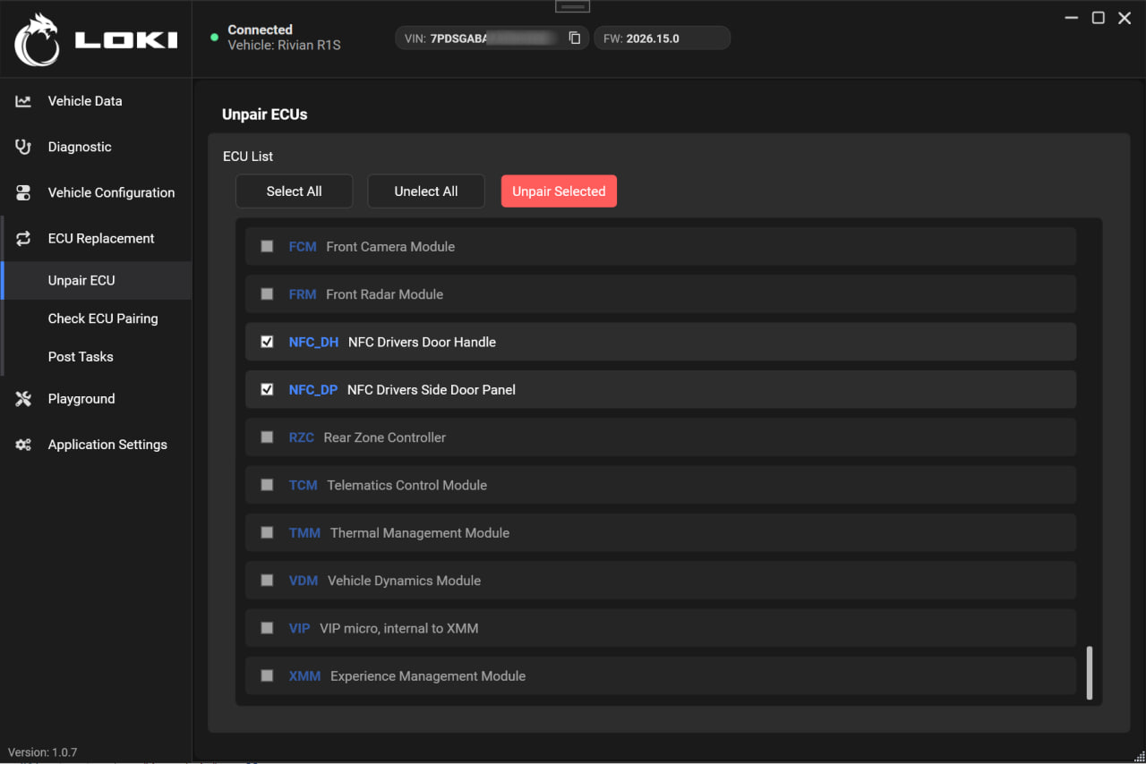The image size is (1146, 764).
Task: Click the Version 1.0.7 label
Action: click(43, 752)
